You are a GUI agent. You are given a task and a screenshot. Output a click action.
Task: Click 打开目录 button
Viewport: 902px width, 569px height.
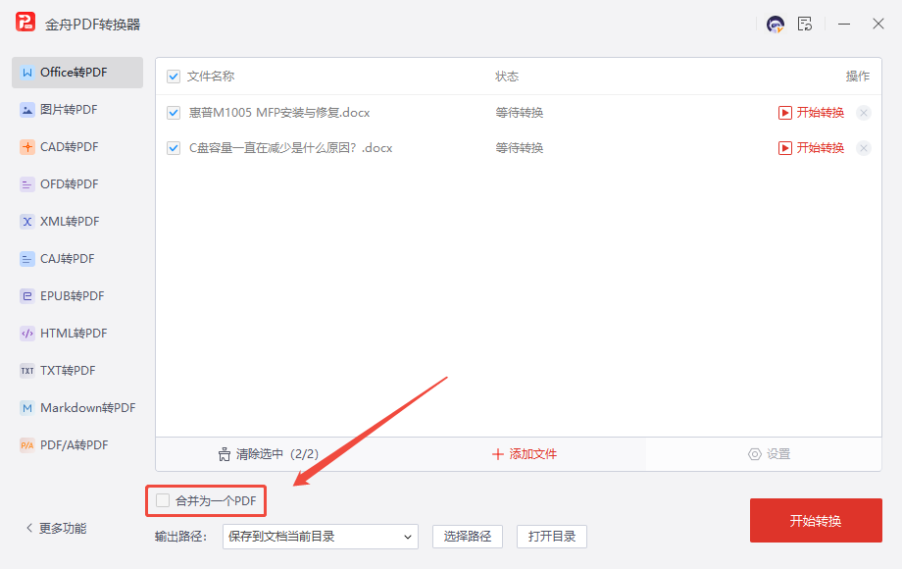552,537
